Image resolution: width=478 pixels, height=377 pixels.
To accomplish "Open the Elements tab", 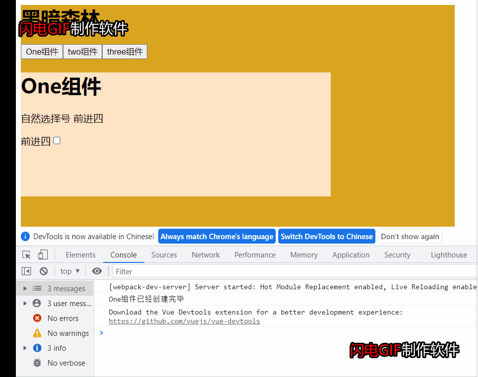I will click(80, 254).
